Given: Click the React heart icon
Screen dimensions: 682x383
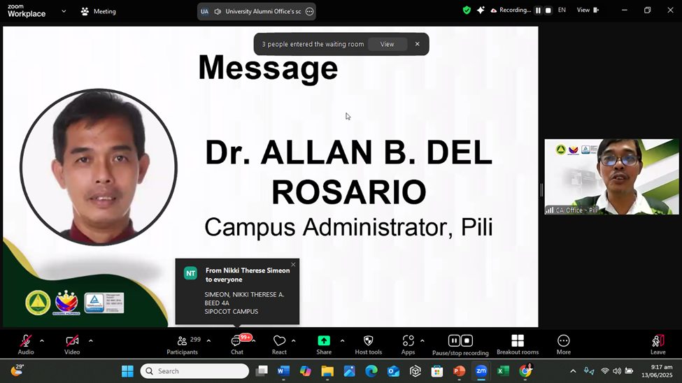Looking at the screenshot, I should pos(279,341).
